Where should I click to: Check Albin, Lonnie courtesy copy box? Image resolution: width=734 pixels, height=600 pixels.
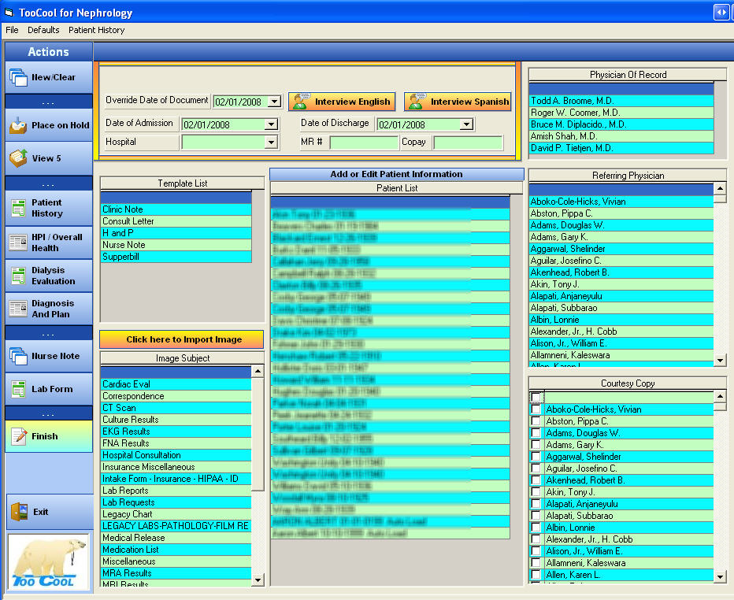(536, 528)
